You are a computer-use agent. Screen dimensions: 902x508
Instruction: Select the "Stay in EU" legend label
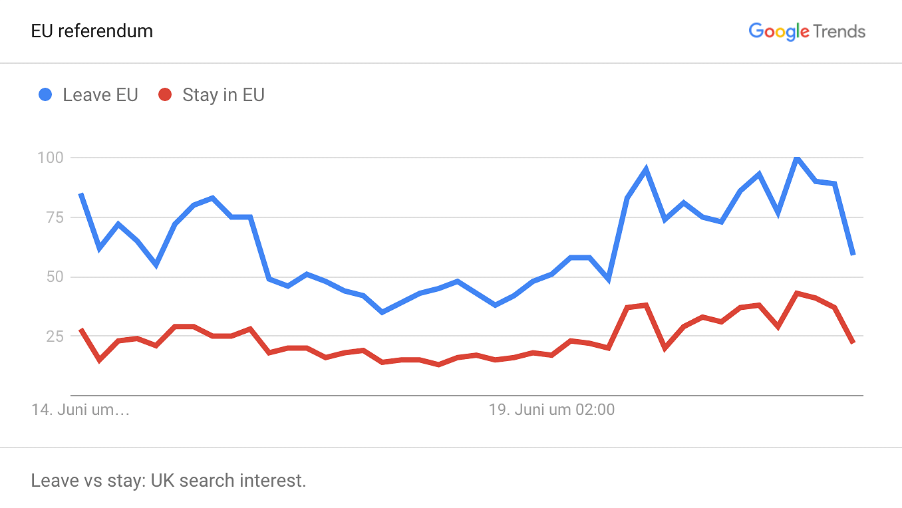pos(224,95)
